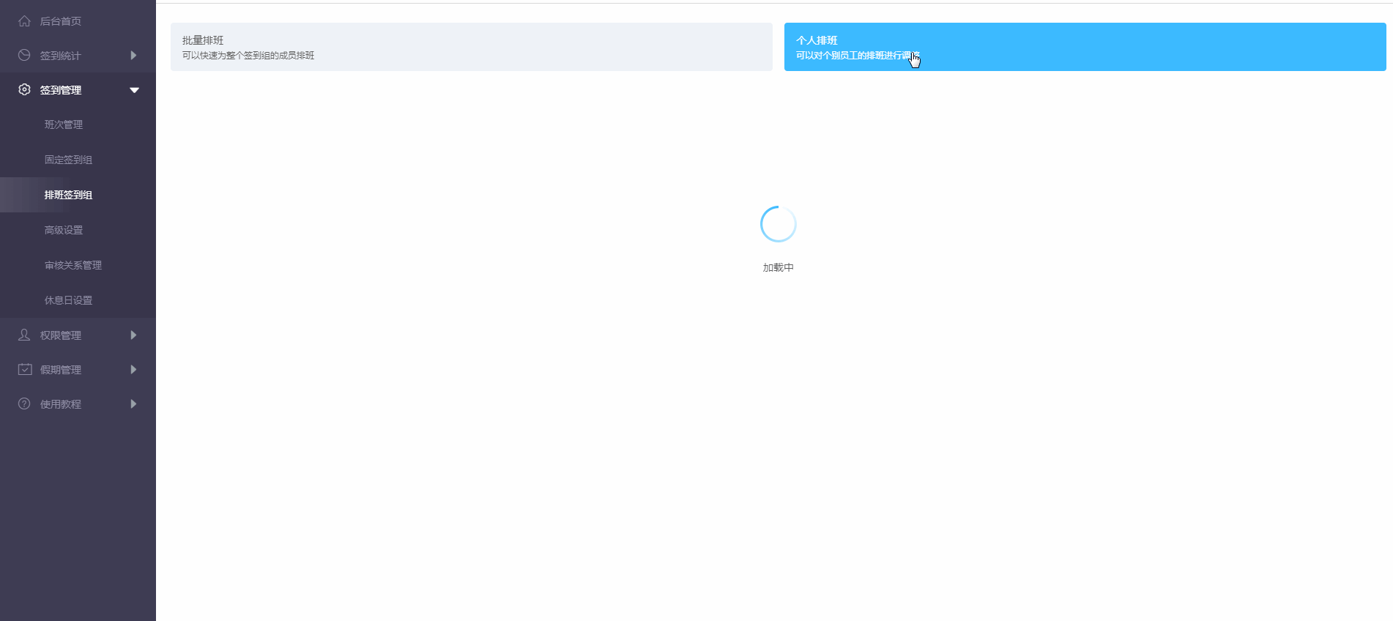
Task: Click the gear icon beside 签到管理
Action: coord(24,89)
